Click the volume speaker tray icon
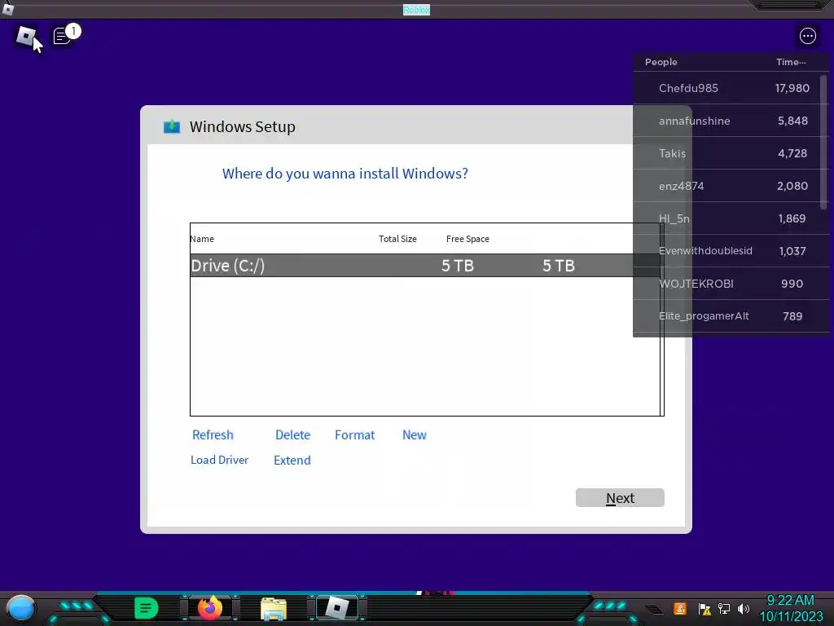This screenshot has height=626, width=834. [743, 608]
